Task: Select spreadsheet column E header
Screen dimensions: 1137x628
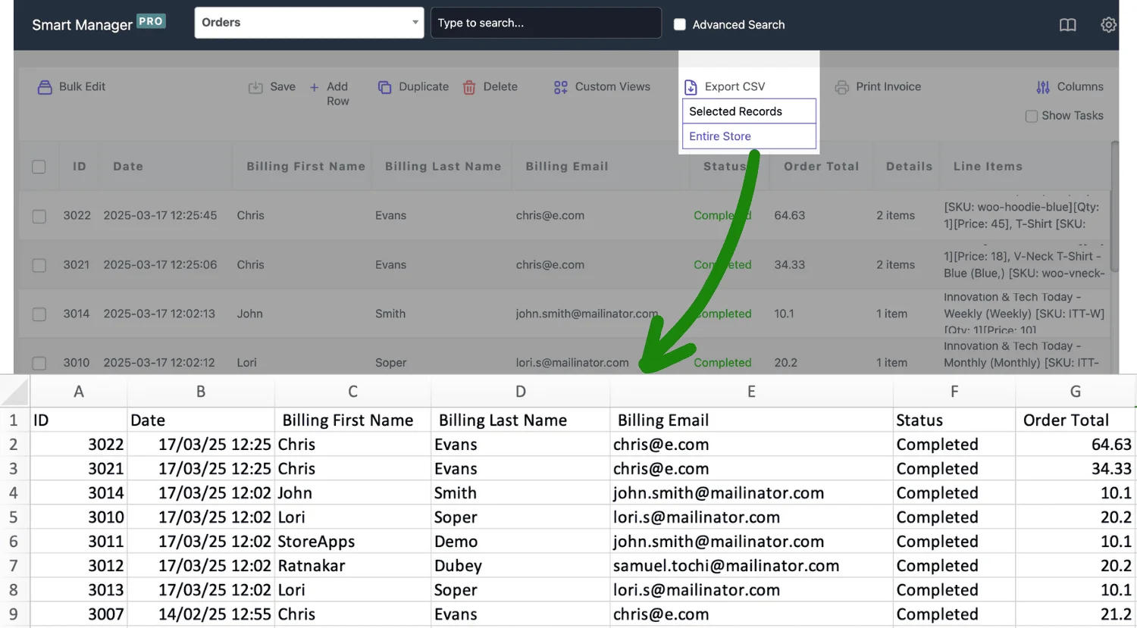Action: click(x=751, y=392)
